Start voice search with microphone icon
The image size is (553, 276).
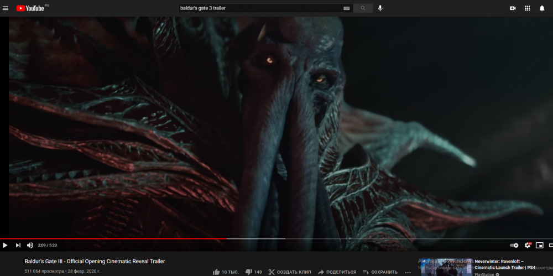click(380, 8)
